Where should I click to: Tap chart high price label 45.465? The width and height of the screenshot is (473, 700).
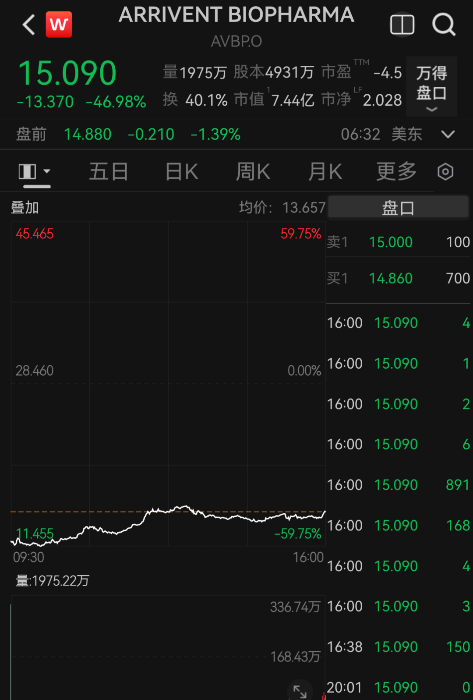pos(35,234)
